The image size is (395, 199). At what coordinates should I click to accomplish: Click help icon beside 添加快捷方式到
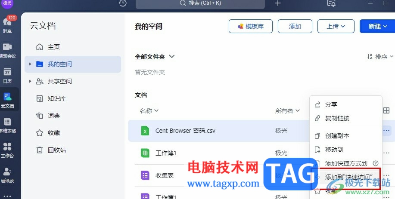click(x=376, y=163)
